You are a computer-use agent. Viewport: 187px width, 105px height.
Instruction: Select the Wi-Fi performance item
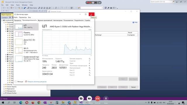[x=26, y=50]
